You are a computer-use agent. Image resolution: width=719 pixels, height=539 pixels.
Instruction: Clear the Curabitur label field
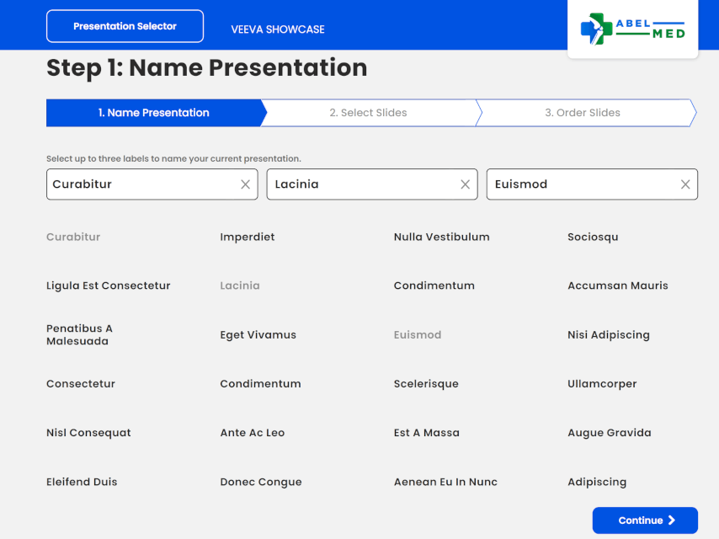tap(245, 184)
